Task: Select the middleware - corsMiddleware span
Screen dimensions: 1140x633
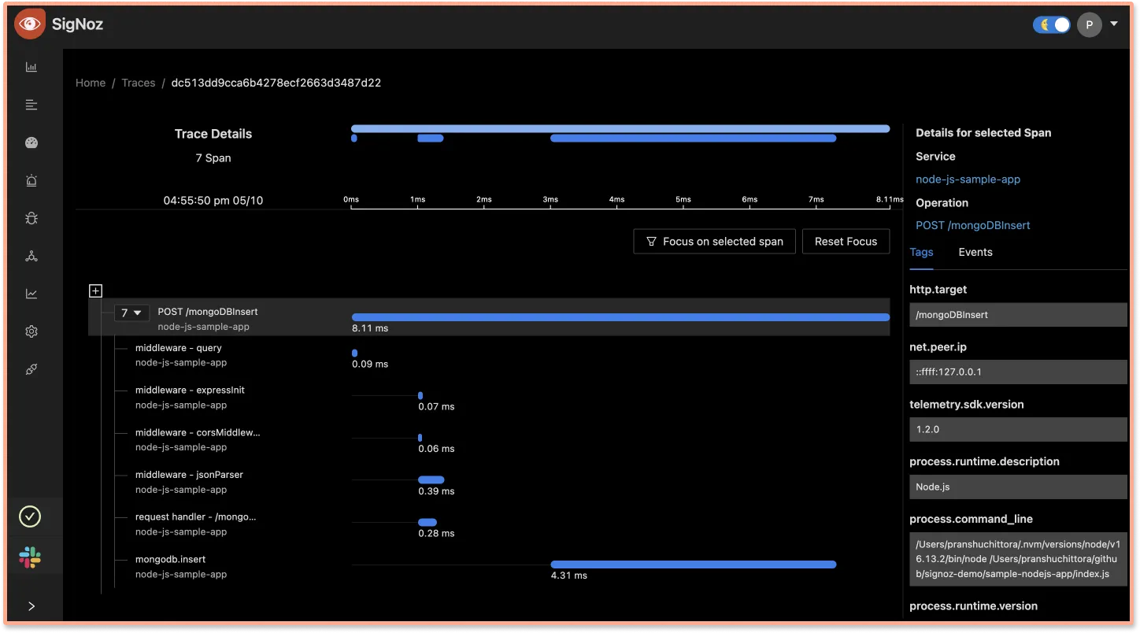Action: (x=198, y=439)
